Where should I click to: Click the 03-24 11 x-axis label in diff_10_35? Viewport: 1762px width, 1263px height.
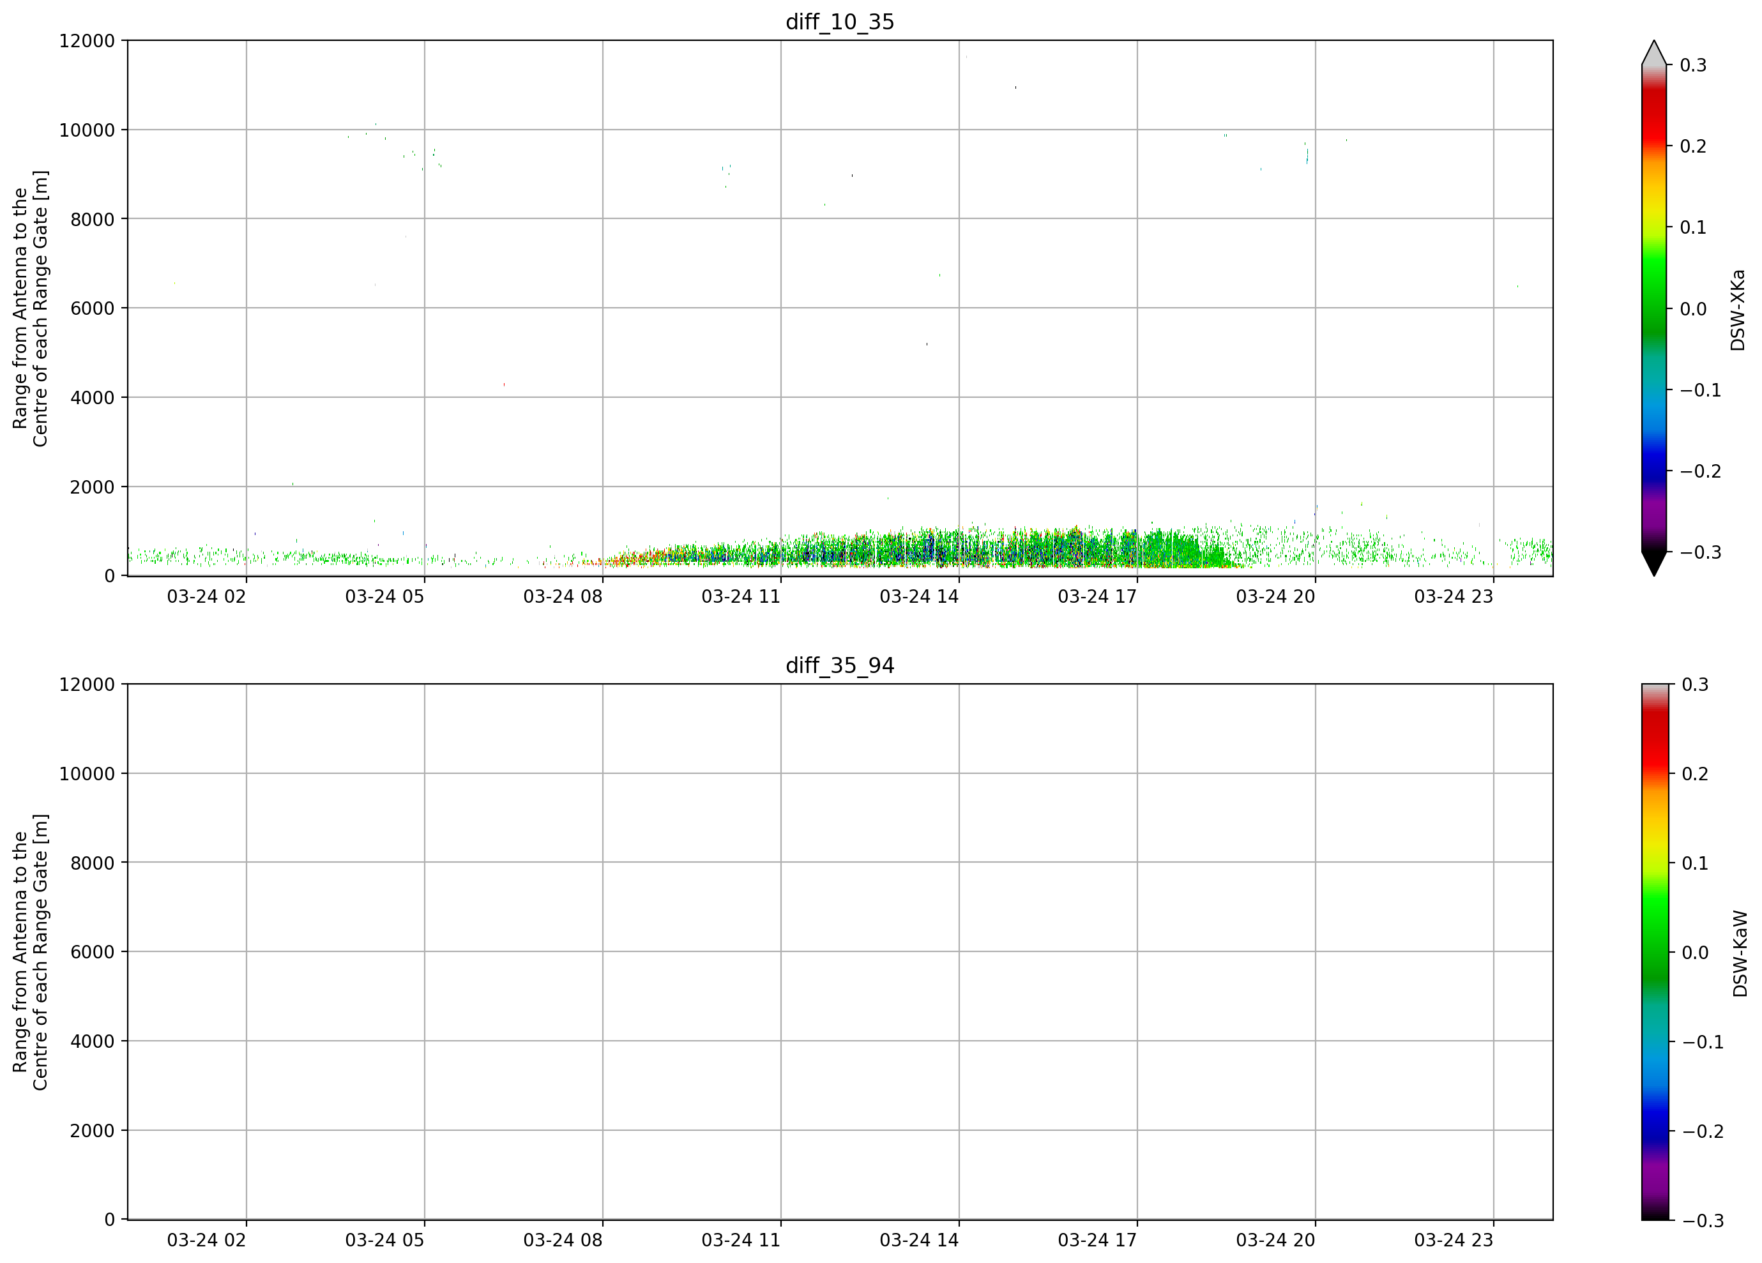[741, 596]
